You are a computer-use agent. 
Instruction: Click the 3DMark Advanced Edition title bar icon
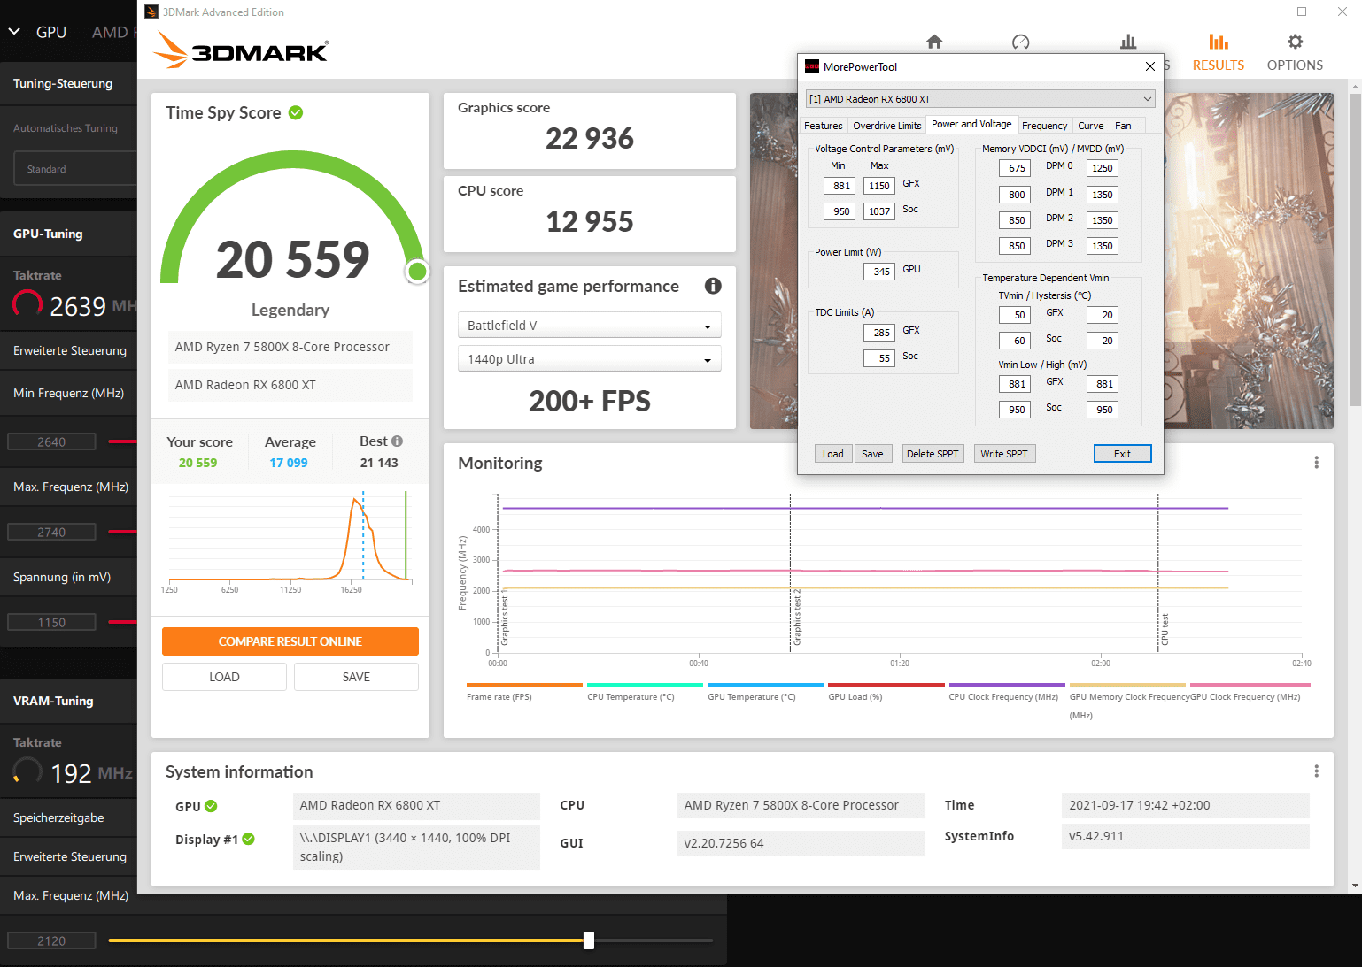[x=151, y=12]
